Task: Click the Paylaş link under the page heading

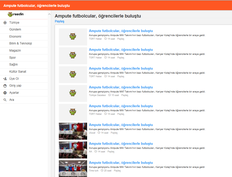Action: click(60, 21)
